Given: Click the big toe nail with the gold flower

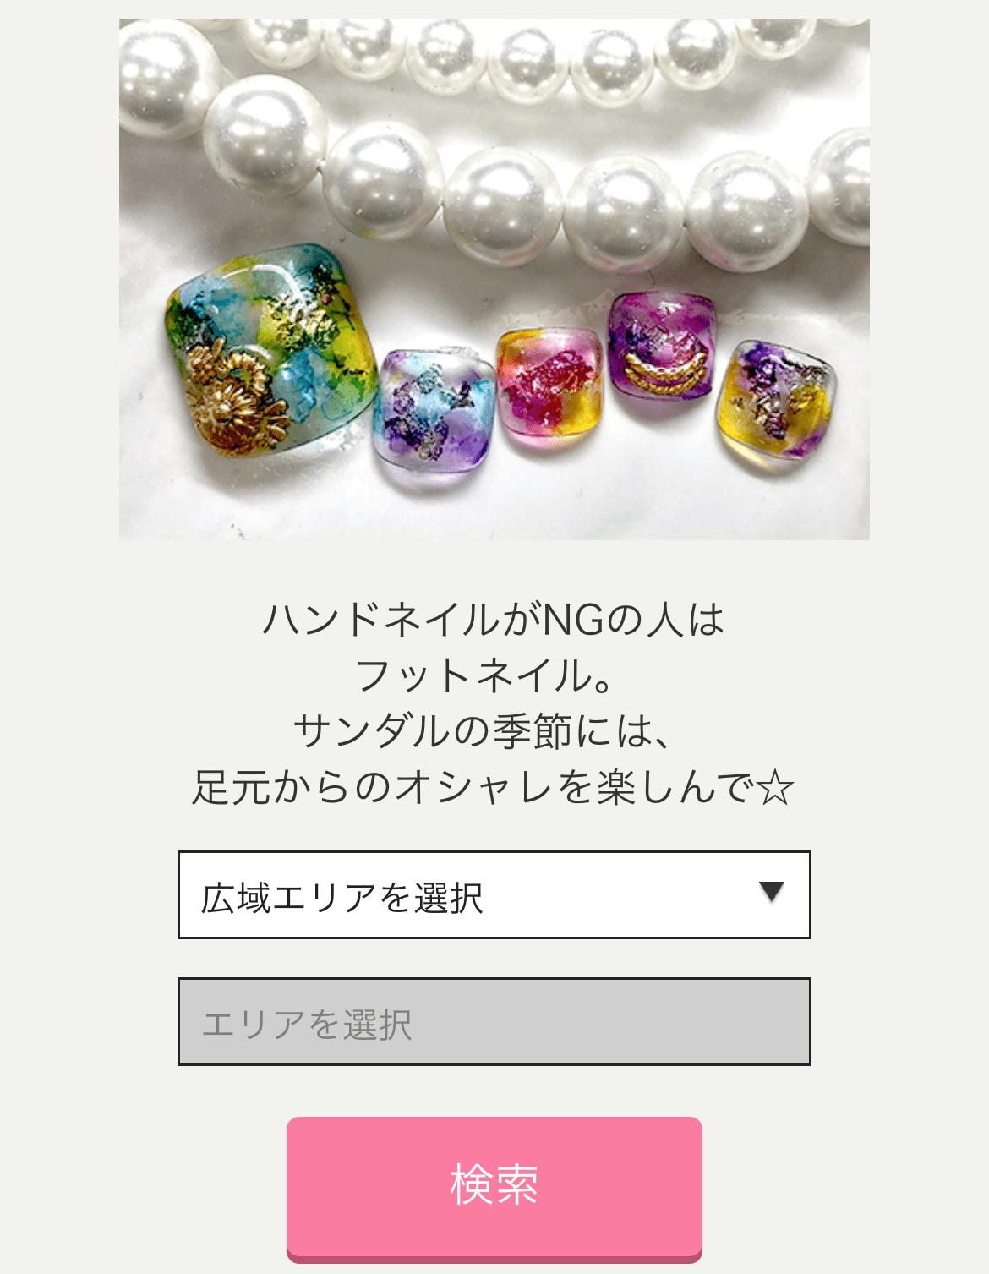Looking at the screenshot, I should point(270,351).
